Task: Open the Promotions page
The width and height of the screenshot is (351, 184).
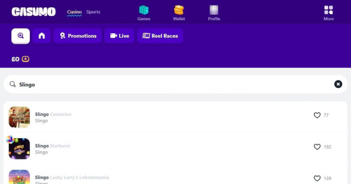Action: coord(78,36)
